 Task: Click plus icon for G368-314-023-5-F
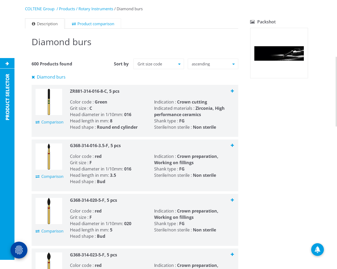[x=232, y=254]
